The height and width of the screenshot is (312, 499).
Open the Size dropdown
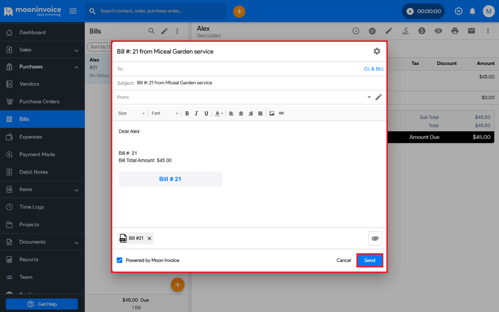pyautogui.click(x=131, y=113)
